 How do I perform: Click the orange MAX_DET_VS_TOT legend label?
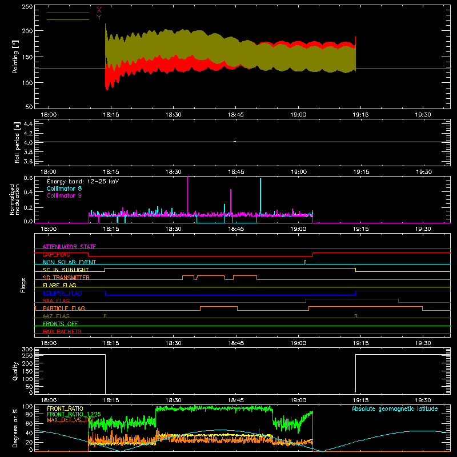click(x=71, y=420)
